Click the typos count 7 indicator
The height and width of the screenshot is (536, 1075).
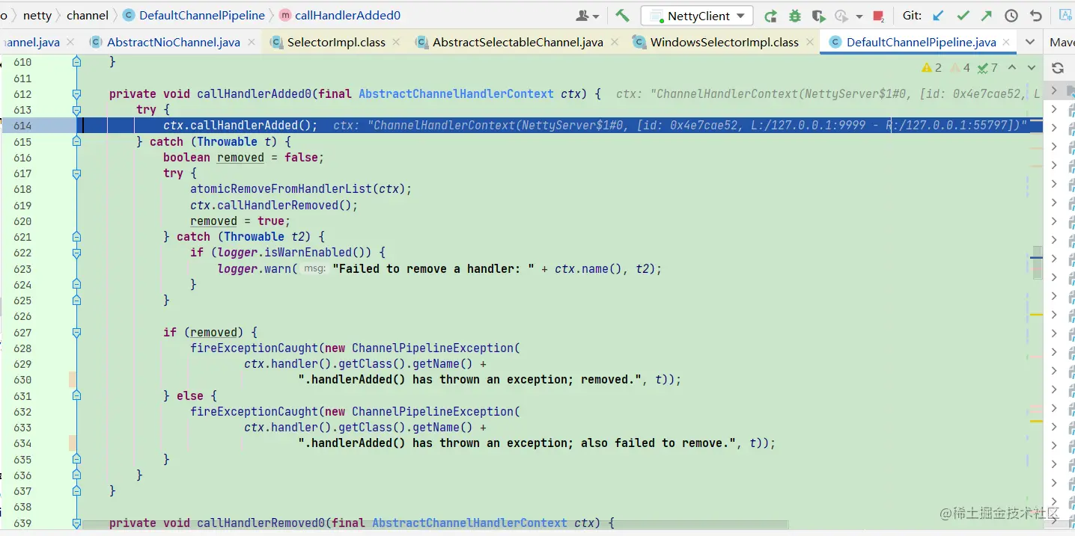pos(988,68)
